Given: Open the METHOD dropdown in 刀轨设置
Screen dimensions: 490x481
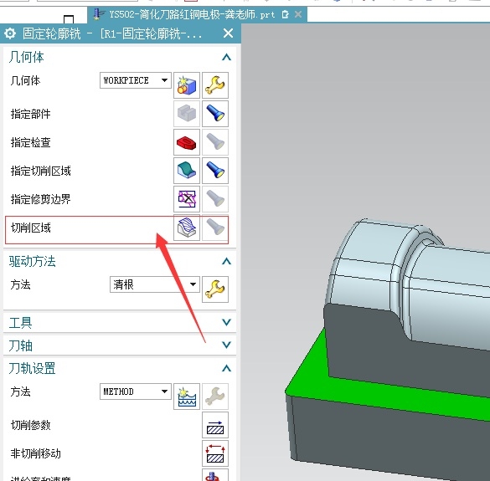Looking at the screenshot, I should click(136, 391).
